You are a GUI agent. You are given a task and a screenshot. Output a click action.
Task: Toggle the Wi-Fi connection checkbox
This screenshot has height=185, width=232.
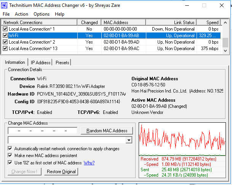5,35
